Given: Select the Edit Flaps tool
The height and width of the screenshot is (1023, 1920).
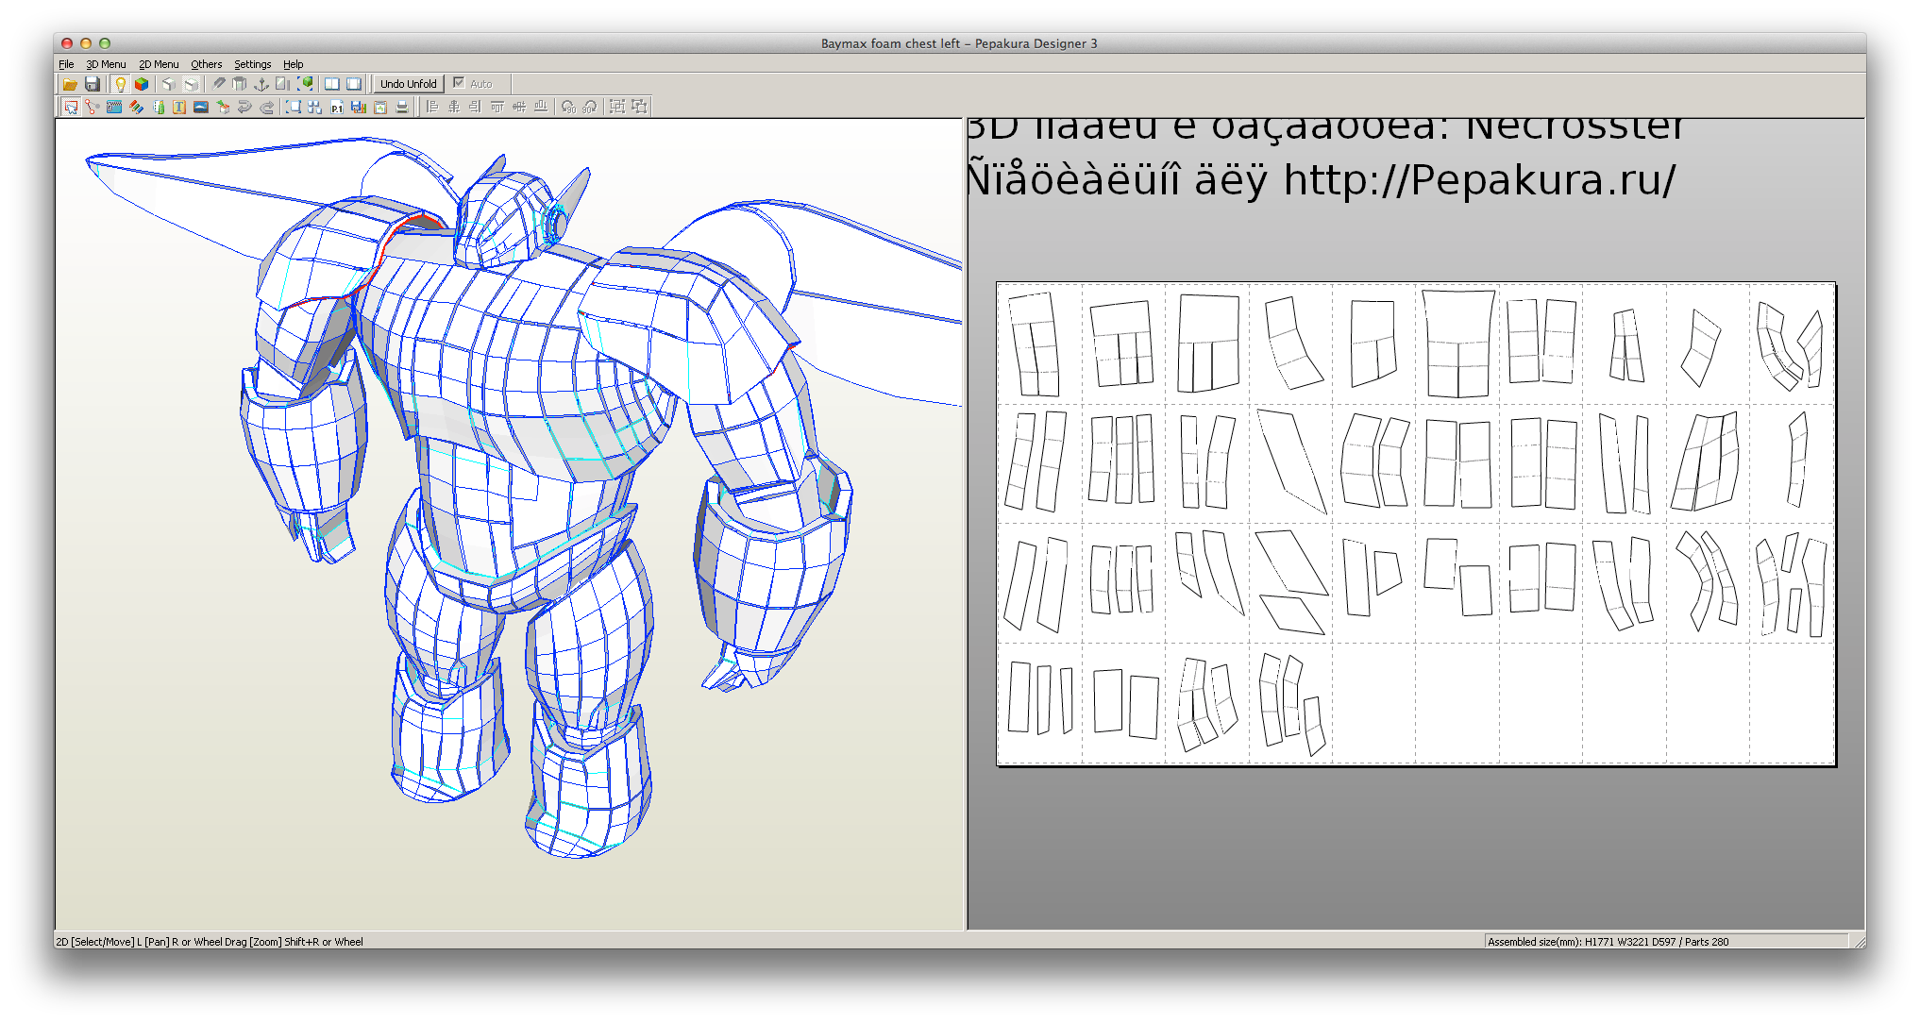Looking at the screenshot, I should (114, 107).
